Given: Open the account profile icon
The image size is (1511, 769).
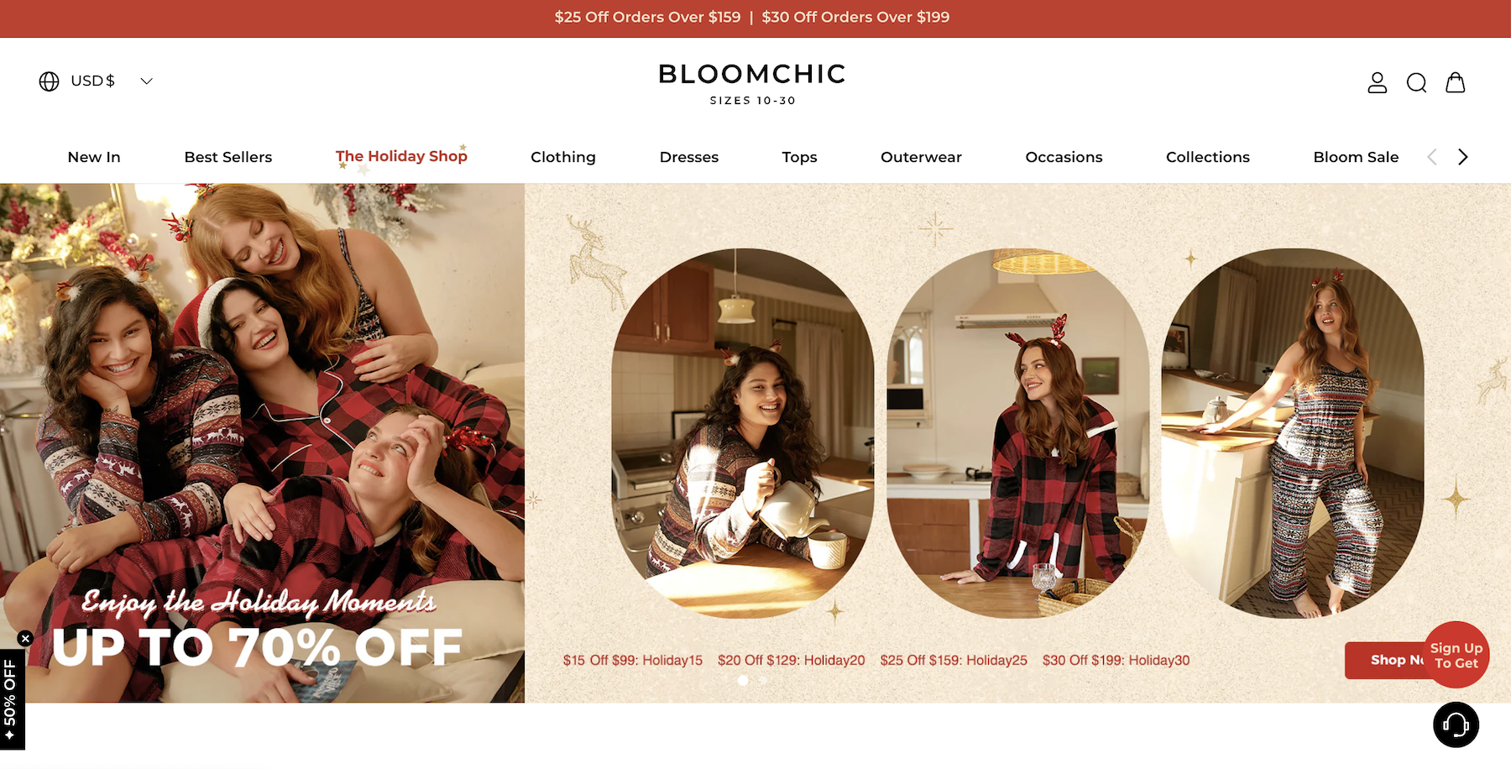Looking at the screenshot, I should [1377, 82].
